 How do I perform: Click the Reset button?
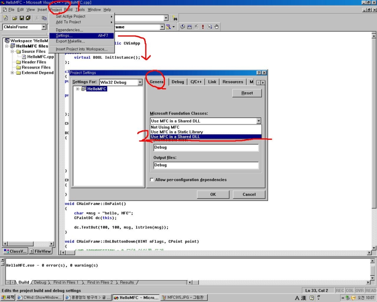click(247, 93)
